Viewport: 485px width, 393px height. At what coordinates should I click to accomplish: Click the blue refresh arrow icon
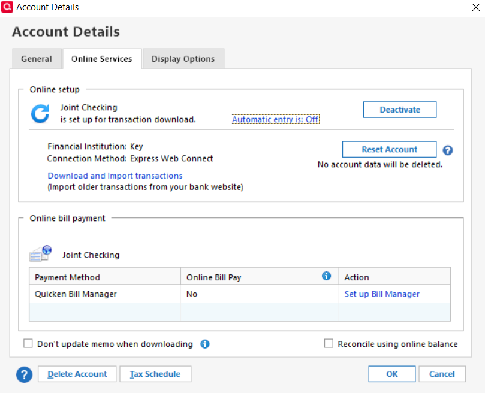(40, 114)
